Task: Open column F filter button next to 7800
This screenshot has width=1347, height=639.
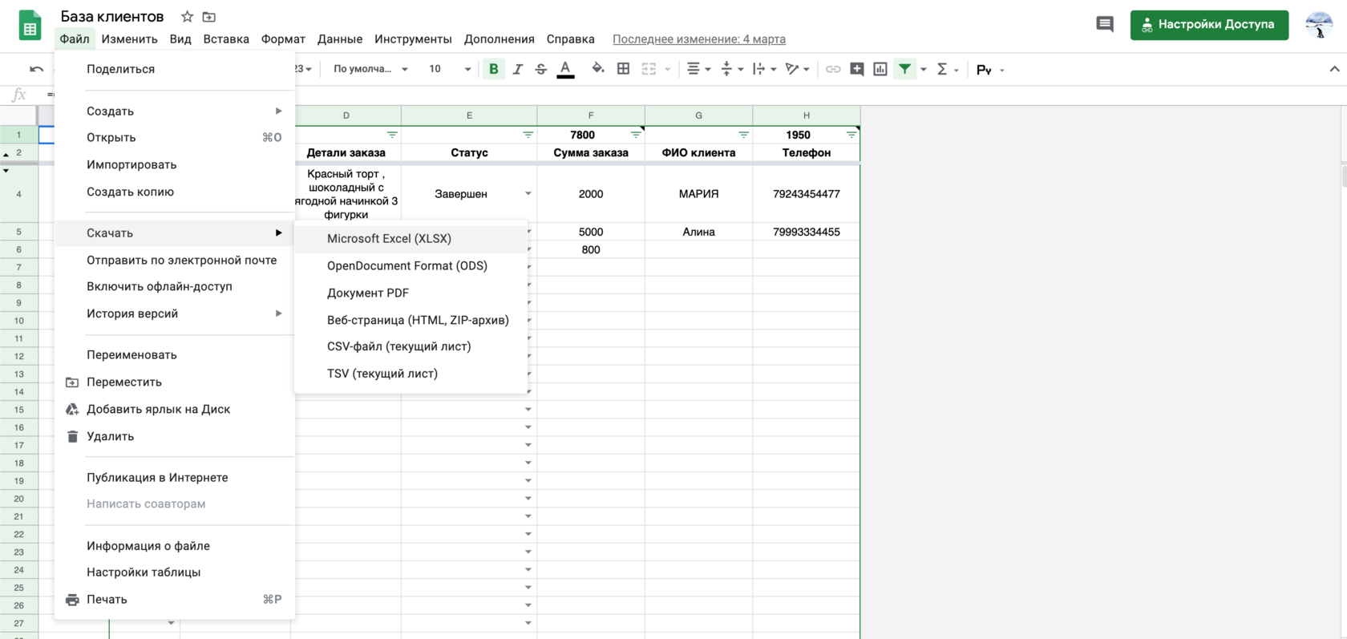Action: pos(635,135)
